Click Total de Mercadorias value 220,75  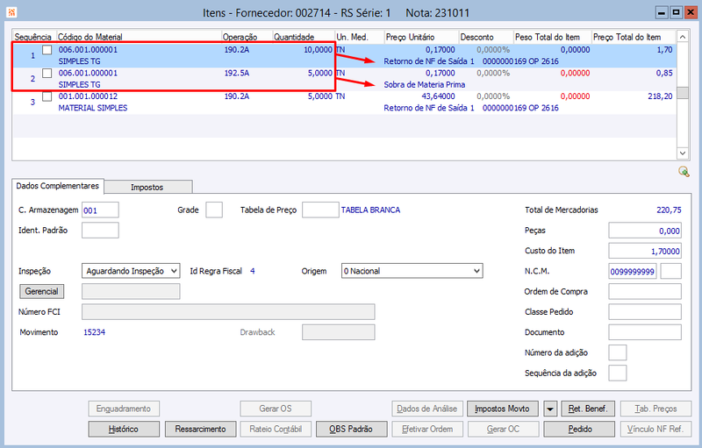tap(669, 210)
